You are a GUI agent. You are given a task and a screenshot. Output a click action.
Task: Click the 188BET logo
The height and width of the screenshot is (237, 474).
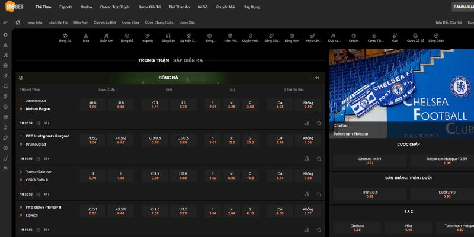[x=14, y=7]
